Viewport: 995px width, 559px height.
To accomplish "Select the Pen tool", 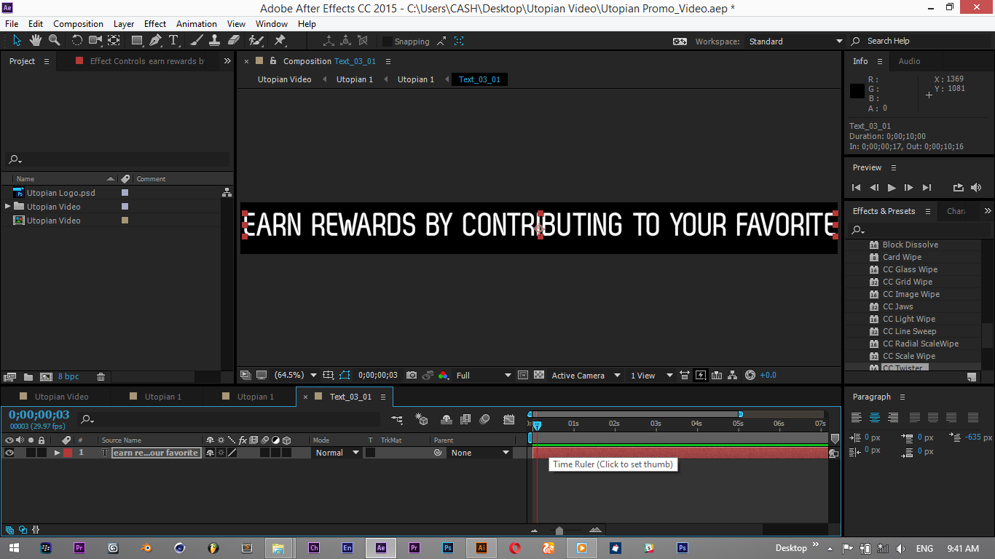I will 155,41.
